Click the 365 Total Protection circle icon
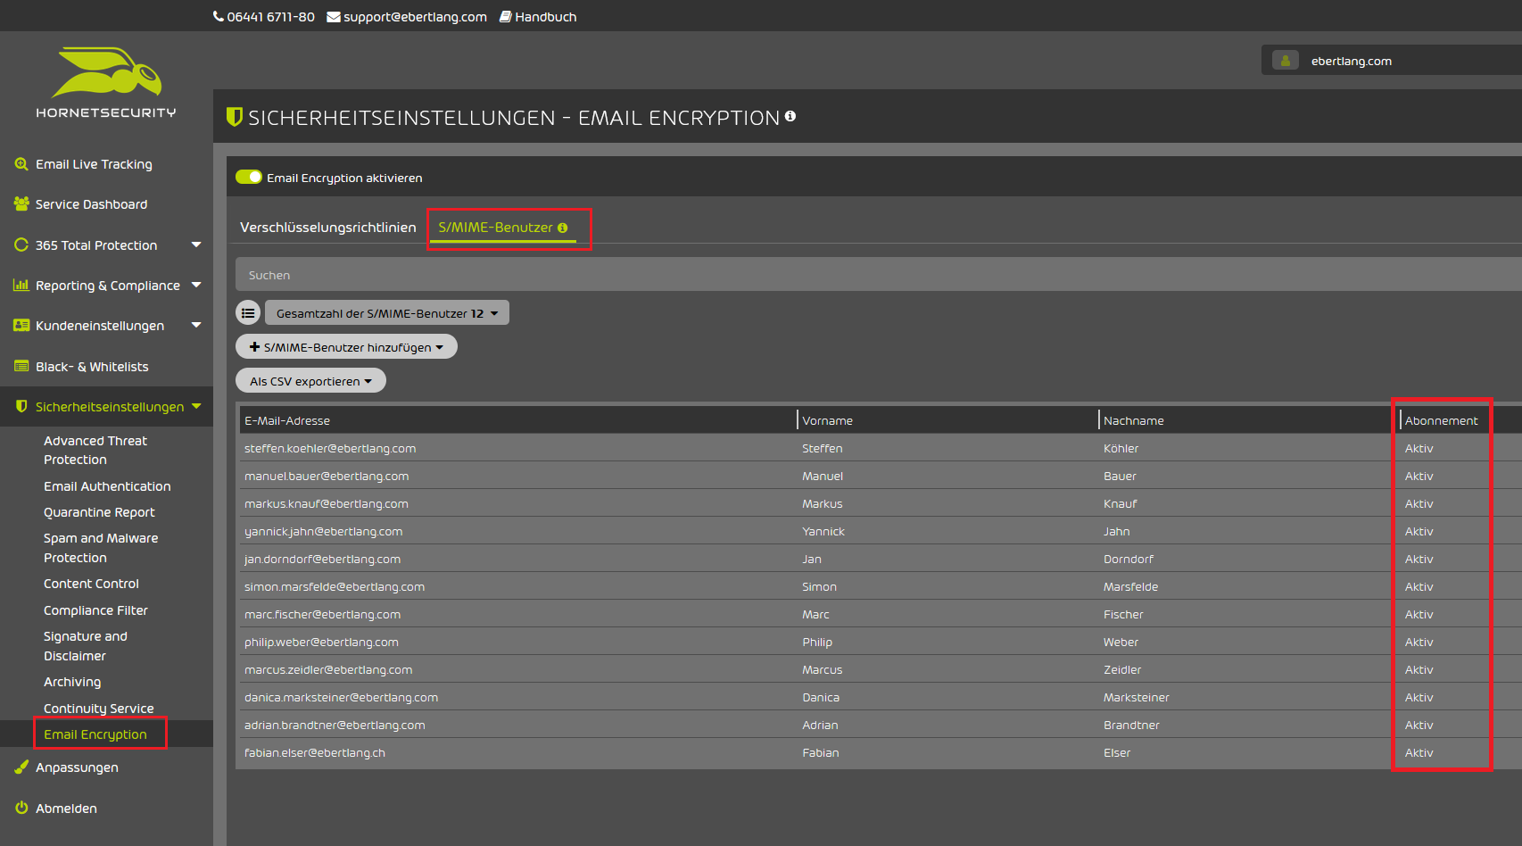Image resolution: width=1522 pixels, height=846 pixels. click(x=21, y=245)
